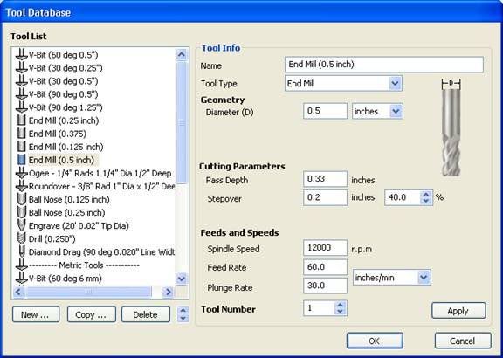Click the Apply button
Image resolution: width=503 pixels, height=358 pixels.
[x=458, y=311]
